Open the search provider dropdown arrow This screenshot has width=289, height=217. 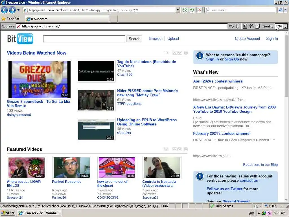coord(285,10)
